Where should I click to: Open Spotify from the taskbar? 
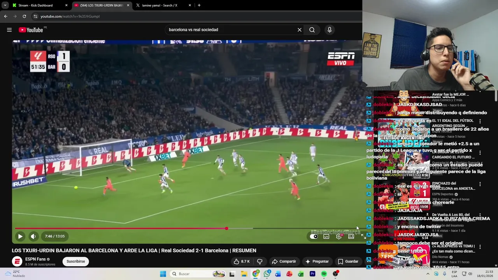(324, 274)
